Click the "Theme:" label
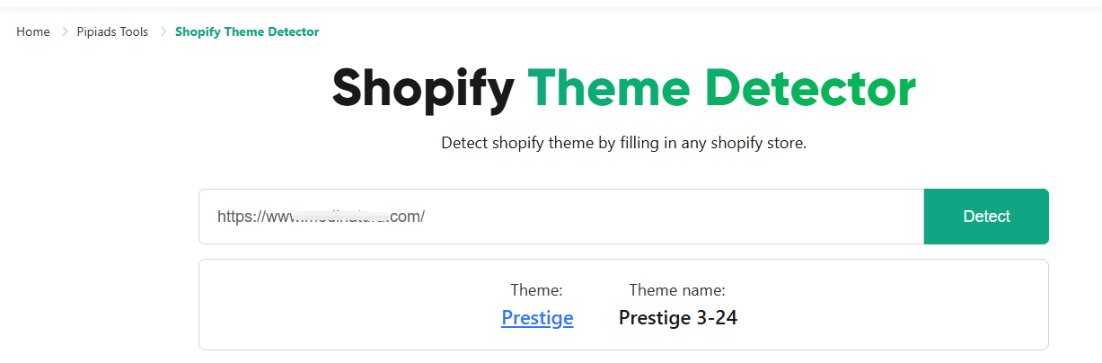 (x=536, y=290)
